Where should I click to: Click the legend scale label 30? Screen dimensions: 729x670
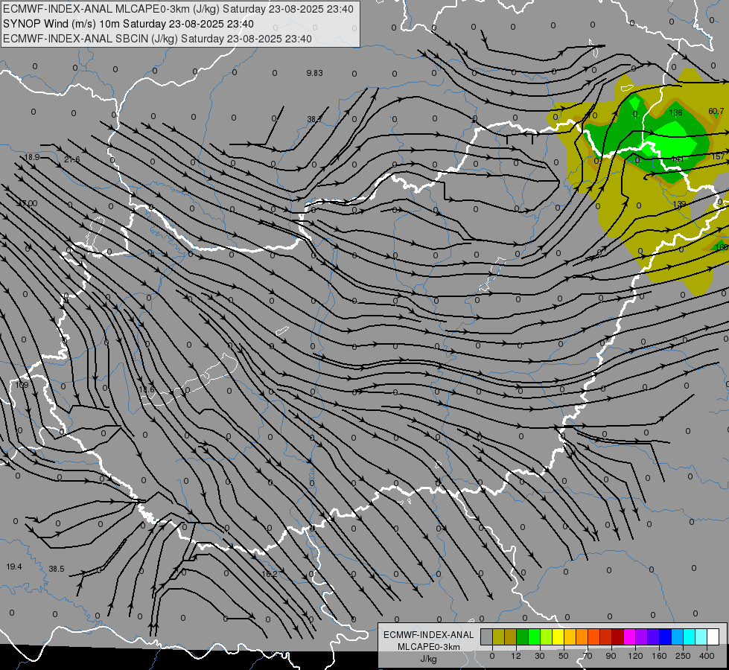click(x=540, y=656)
